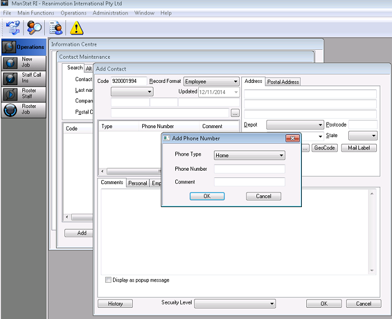392x319 pixels.
Task: Open the Depot dropdown list
Action: (295, 125)
